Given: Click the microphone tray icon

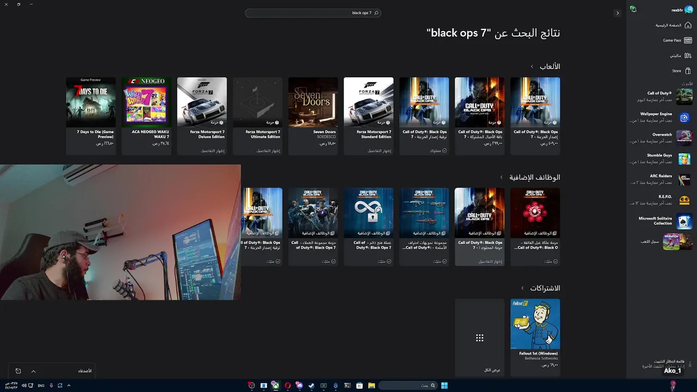Looking at the screenshot, I should (x=51, y=385).
